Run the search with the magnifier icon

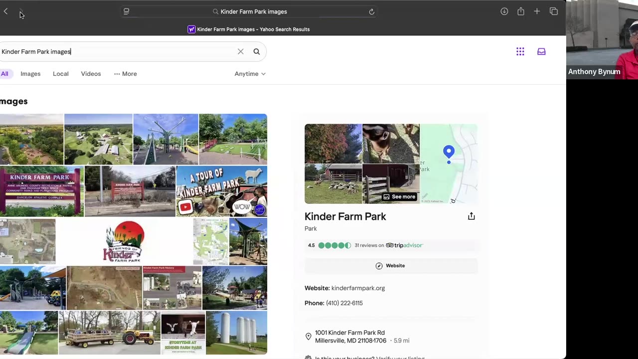(257, 51)
